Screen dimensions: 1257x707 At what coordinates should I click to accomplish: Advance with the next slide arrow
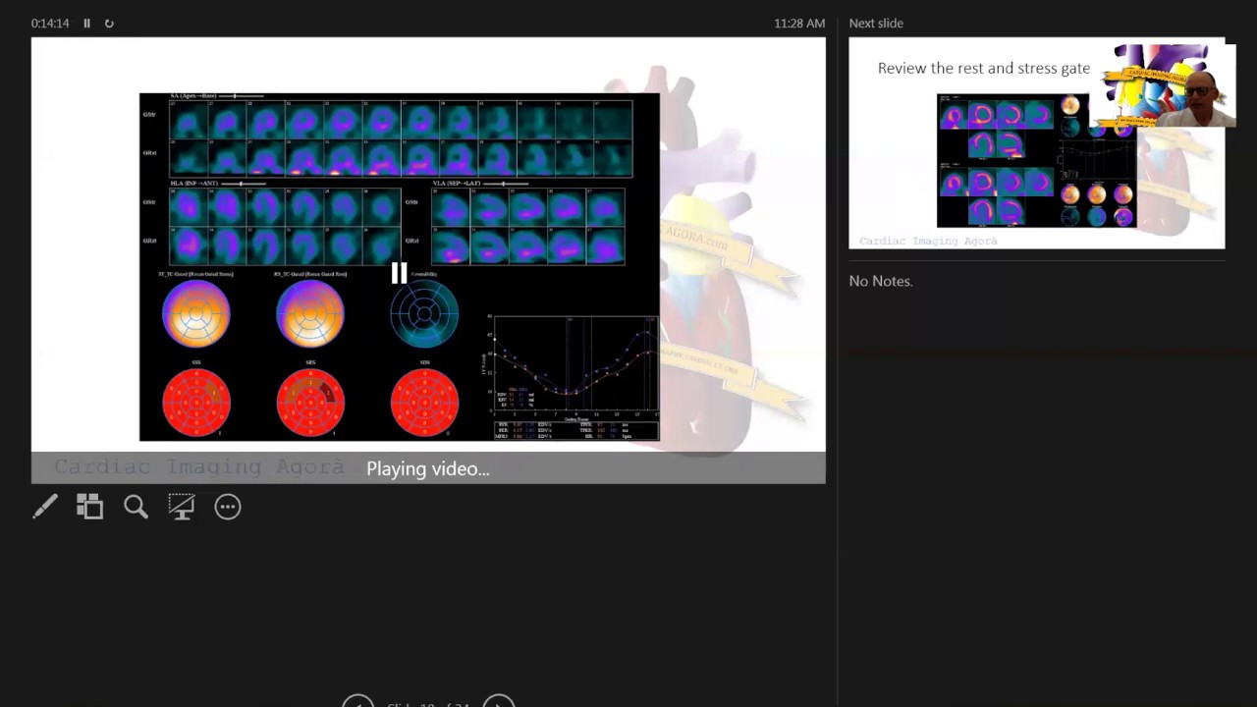pos(499,701)
